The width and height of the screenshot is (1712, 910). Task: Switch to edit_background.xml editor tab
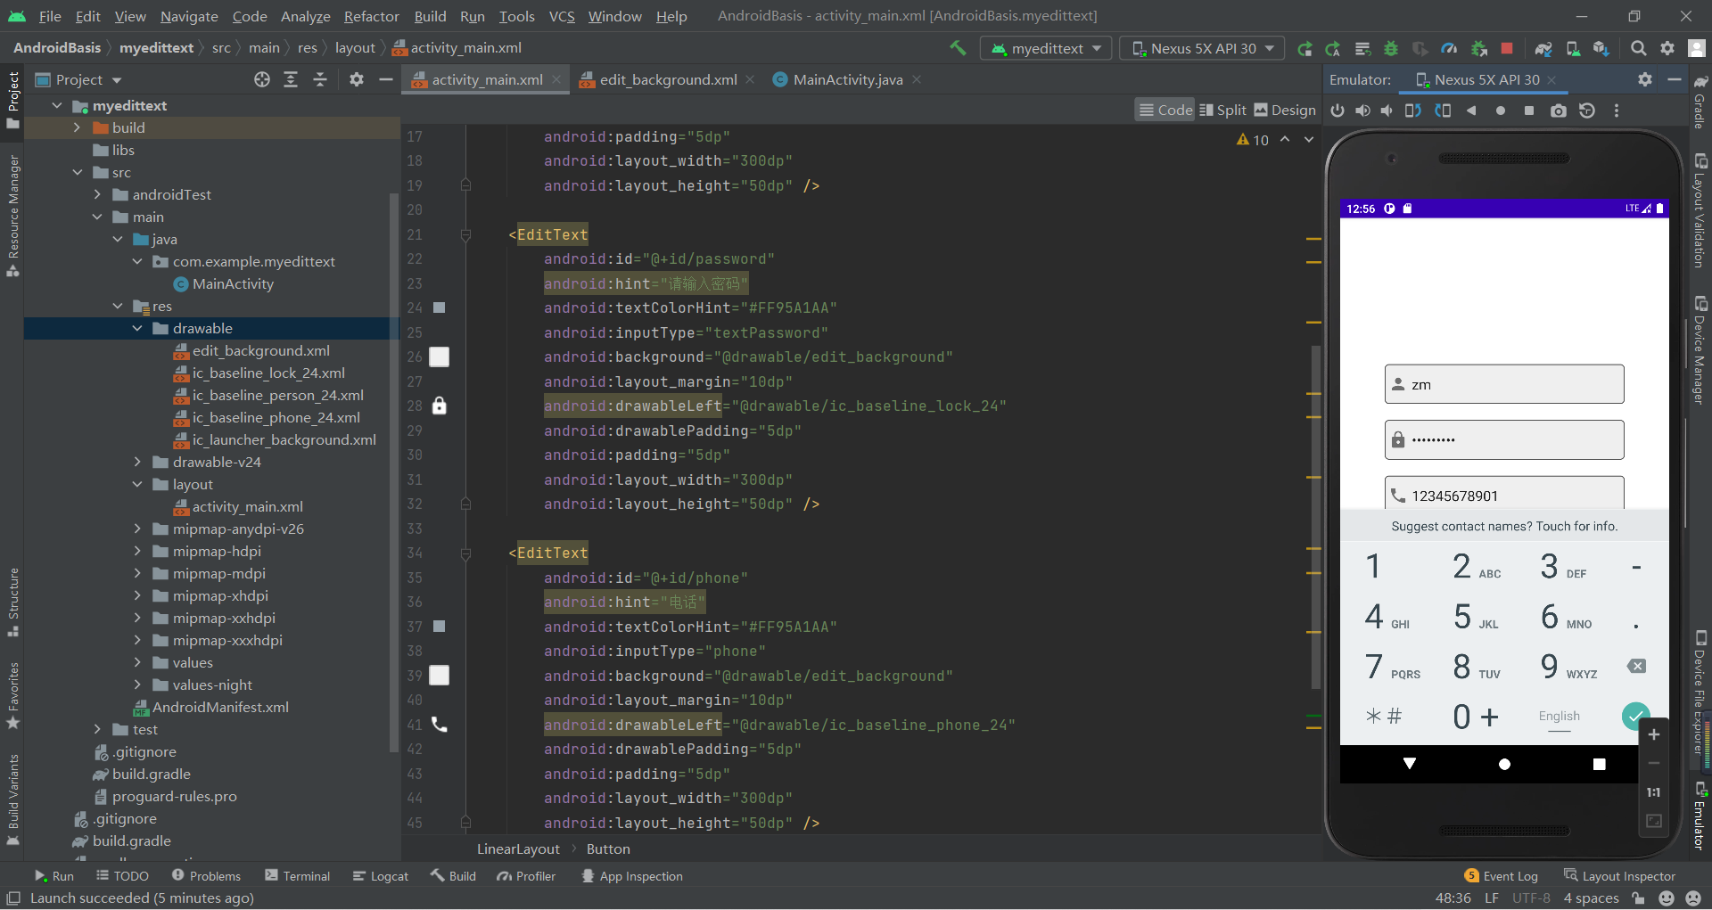tap(667, 79)
